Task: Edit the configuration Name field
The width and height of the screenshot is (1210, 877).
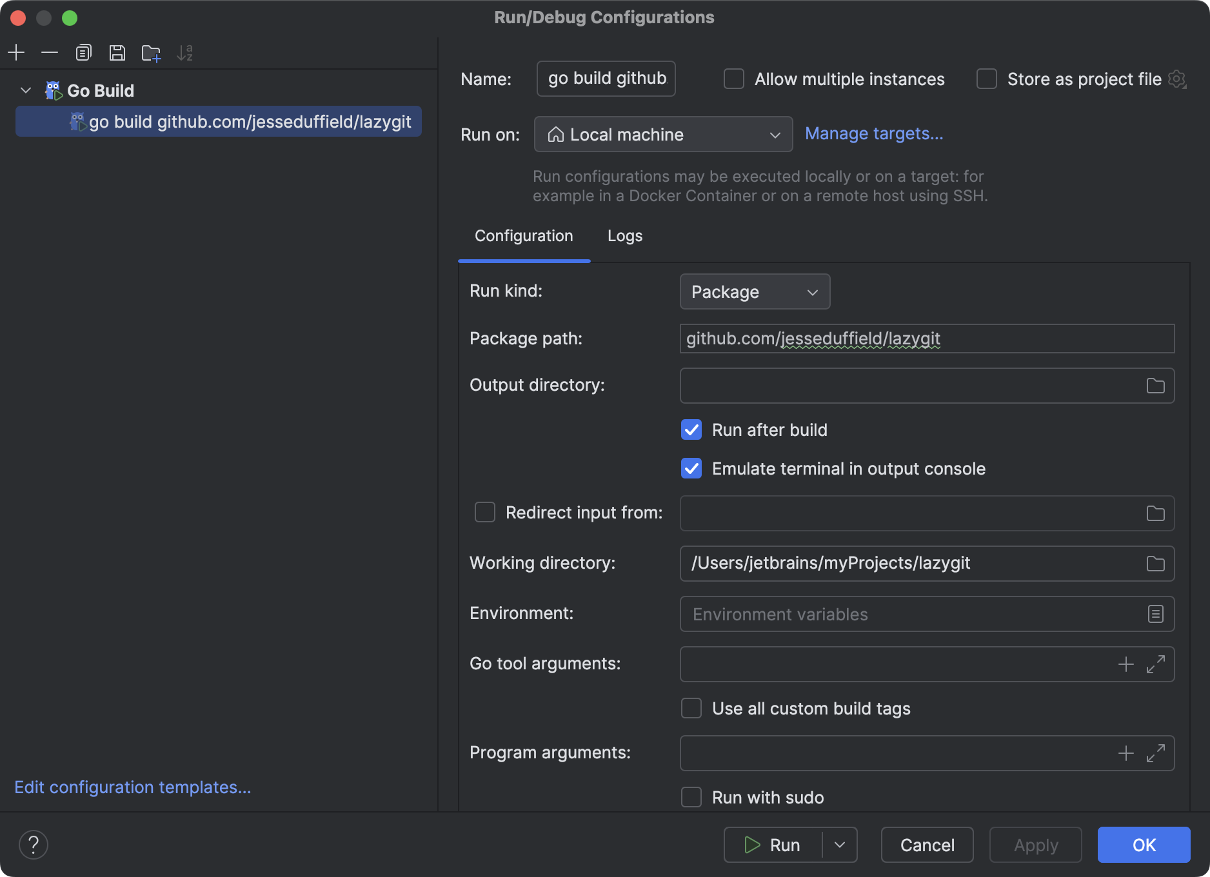Action: [x=605, y=78]
